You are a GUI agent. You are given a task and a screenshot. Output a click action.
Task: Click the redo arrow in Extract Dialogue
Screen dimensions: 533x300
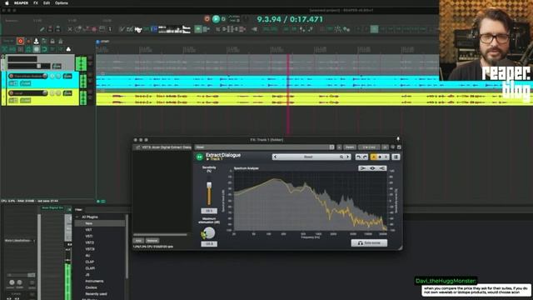click(x=365, y=157)
